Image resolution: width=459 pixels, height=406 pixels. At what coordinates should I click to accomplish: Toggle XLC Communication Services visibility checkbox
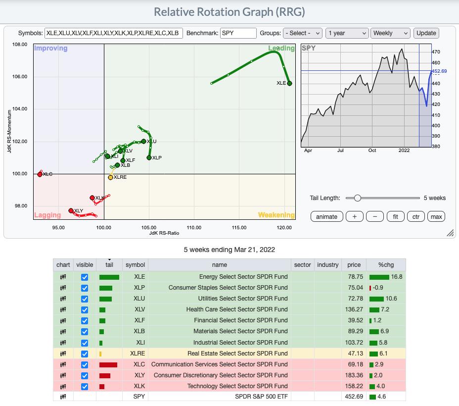(x=85, y=365)
